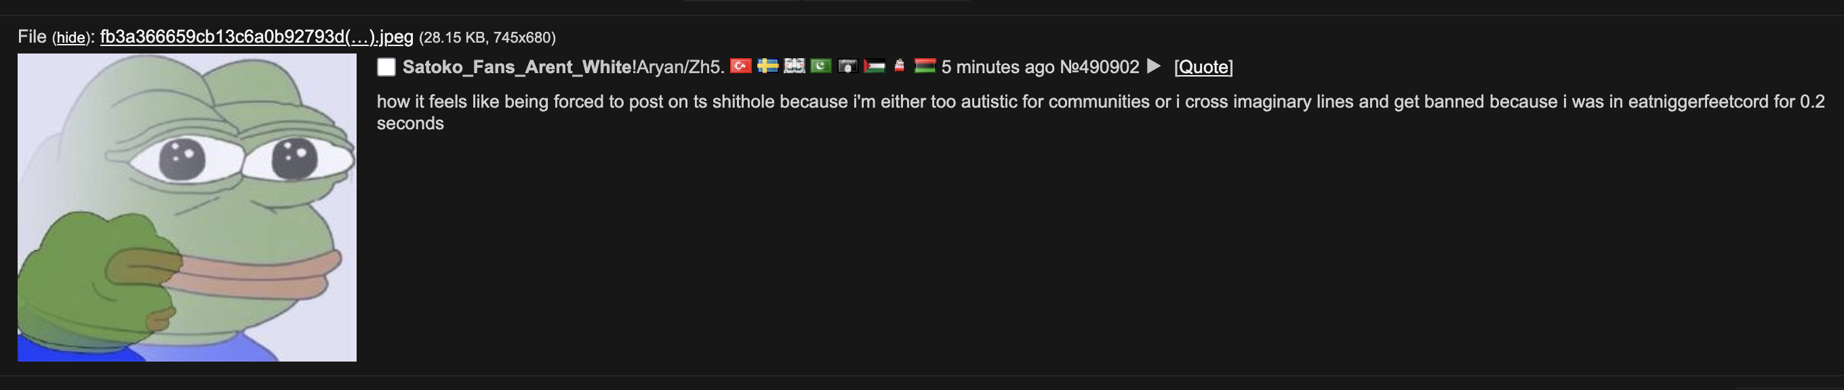Click the red-black-green Libya flag icon
This screenshot has width=1844, height=390.
pyautogui.click(x=925, y=66)
